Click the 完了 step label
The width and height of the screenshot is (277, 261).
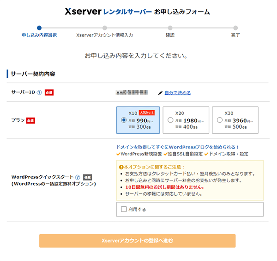pos(235,35)
